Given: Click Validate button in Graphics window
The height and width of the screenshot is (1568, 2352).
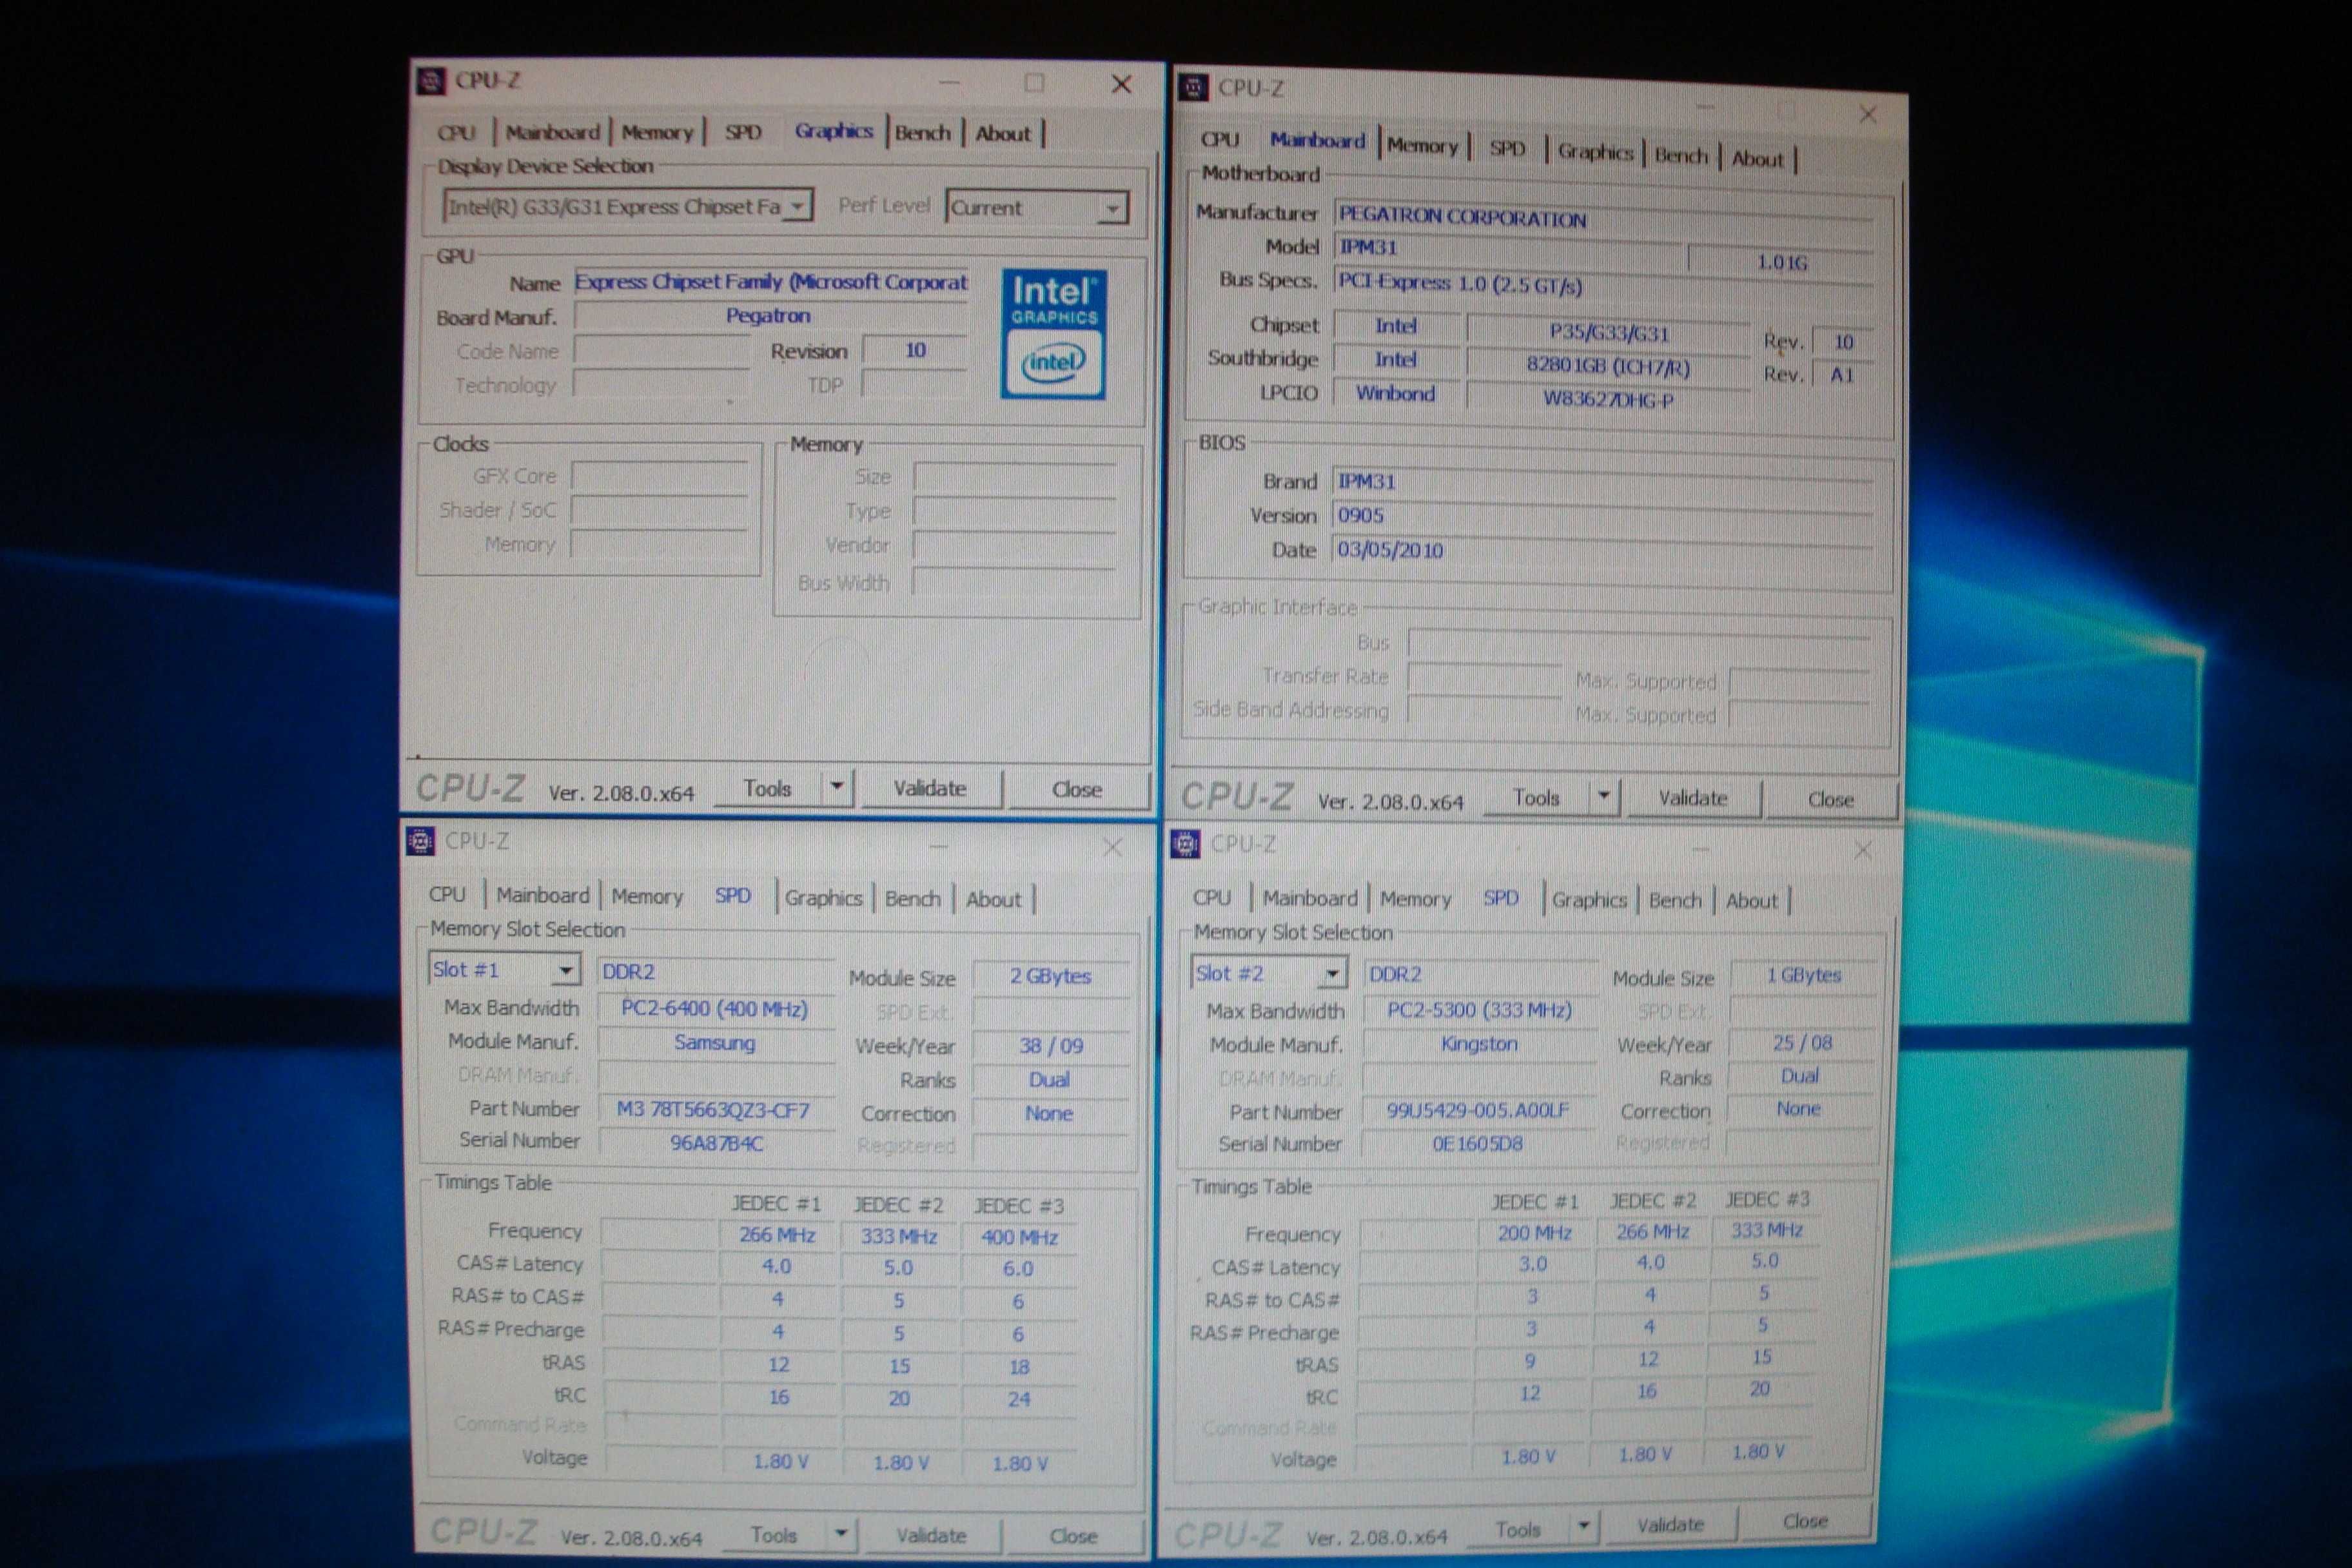Looking at the screenshot, I should [x=930, y=788].
